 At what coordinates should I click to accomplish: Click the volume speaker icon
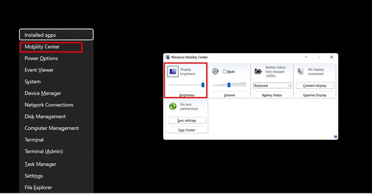point(215,71)
